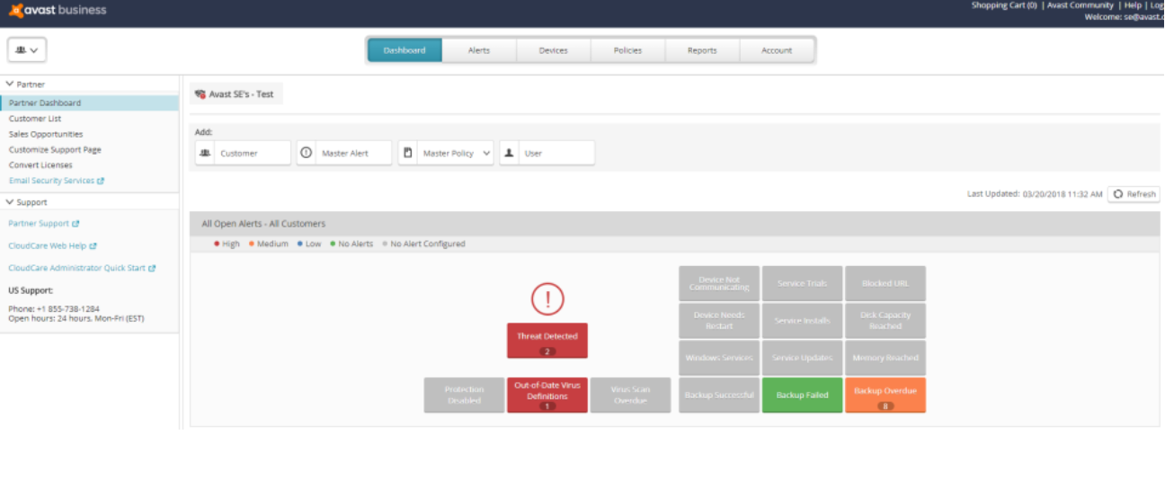
Task: Click the person icon on the User button
Action: [x=509, y=153]
